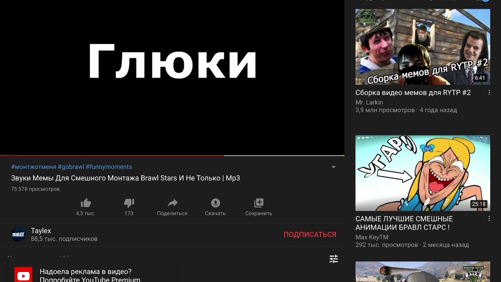Like the video with thumbs up icon
Screen dimensions: 501x282
[x=86, y=203]
